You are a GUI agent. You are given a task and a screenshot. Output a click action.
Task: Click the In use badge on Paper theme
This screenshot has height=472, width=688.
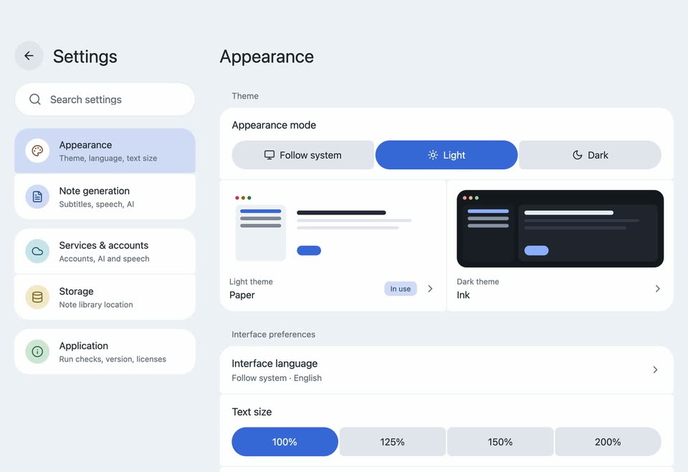click(x=401, y=288)
